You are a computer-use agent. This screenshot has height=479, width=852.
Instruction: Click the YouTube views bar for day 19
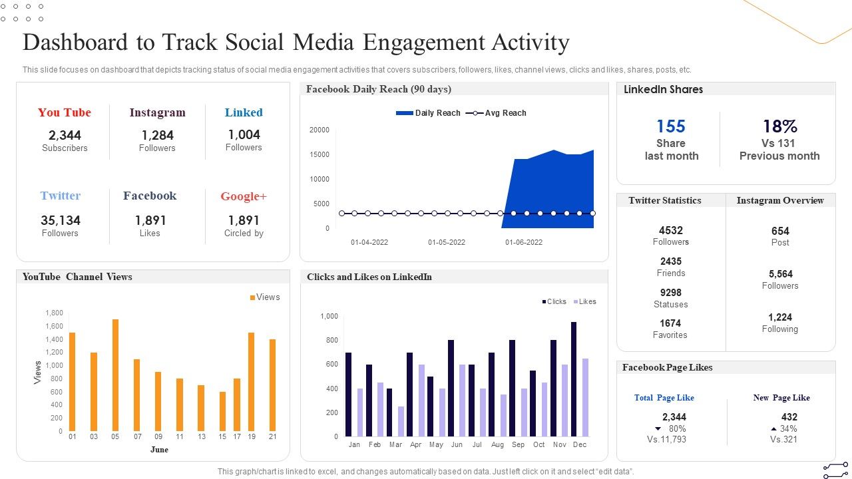coord(251,382)
